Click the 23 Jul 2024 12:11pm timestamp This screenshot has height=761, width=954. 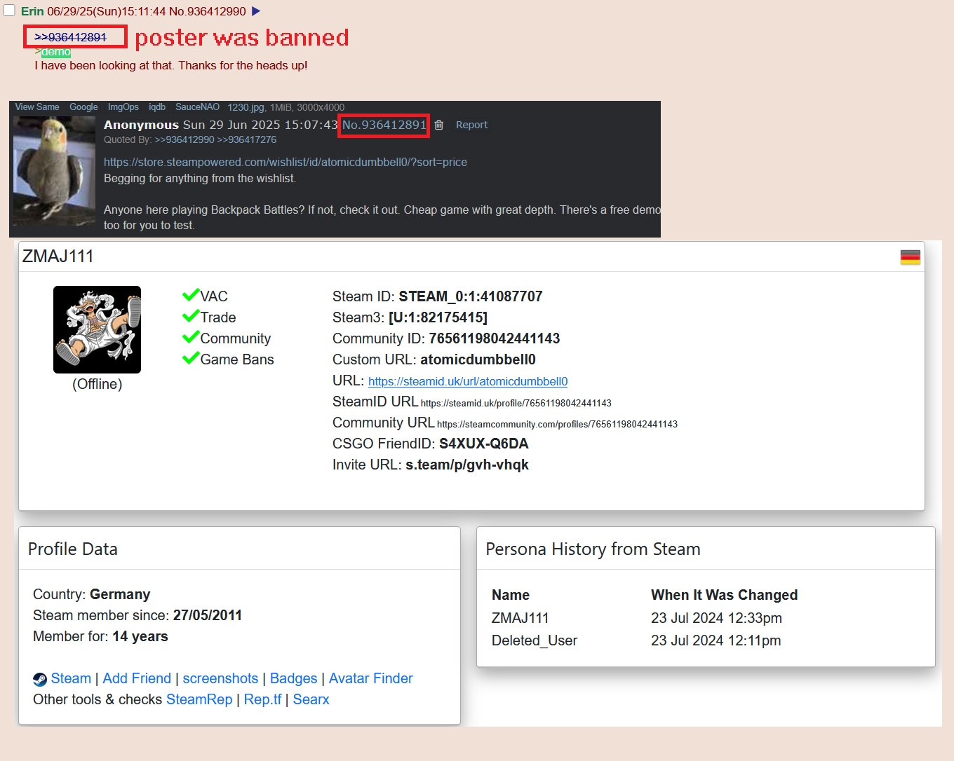[x=715, y=640]
